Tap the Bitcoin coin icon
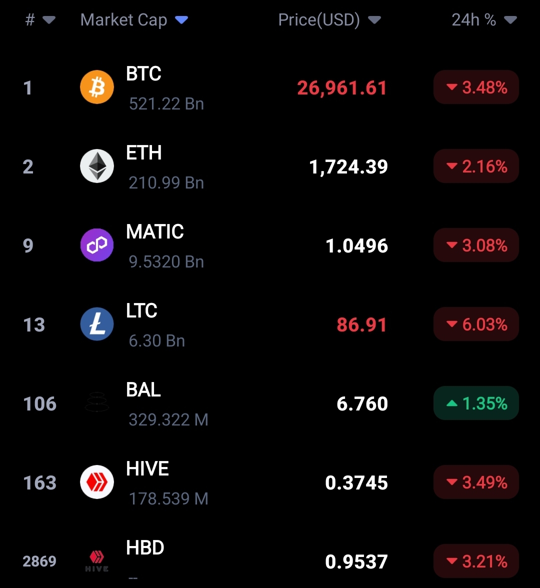Screen dimensions: 540x588 pos(97,87)
